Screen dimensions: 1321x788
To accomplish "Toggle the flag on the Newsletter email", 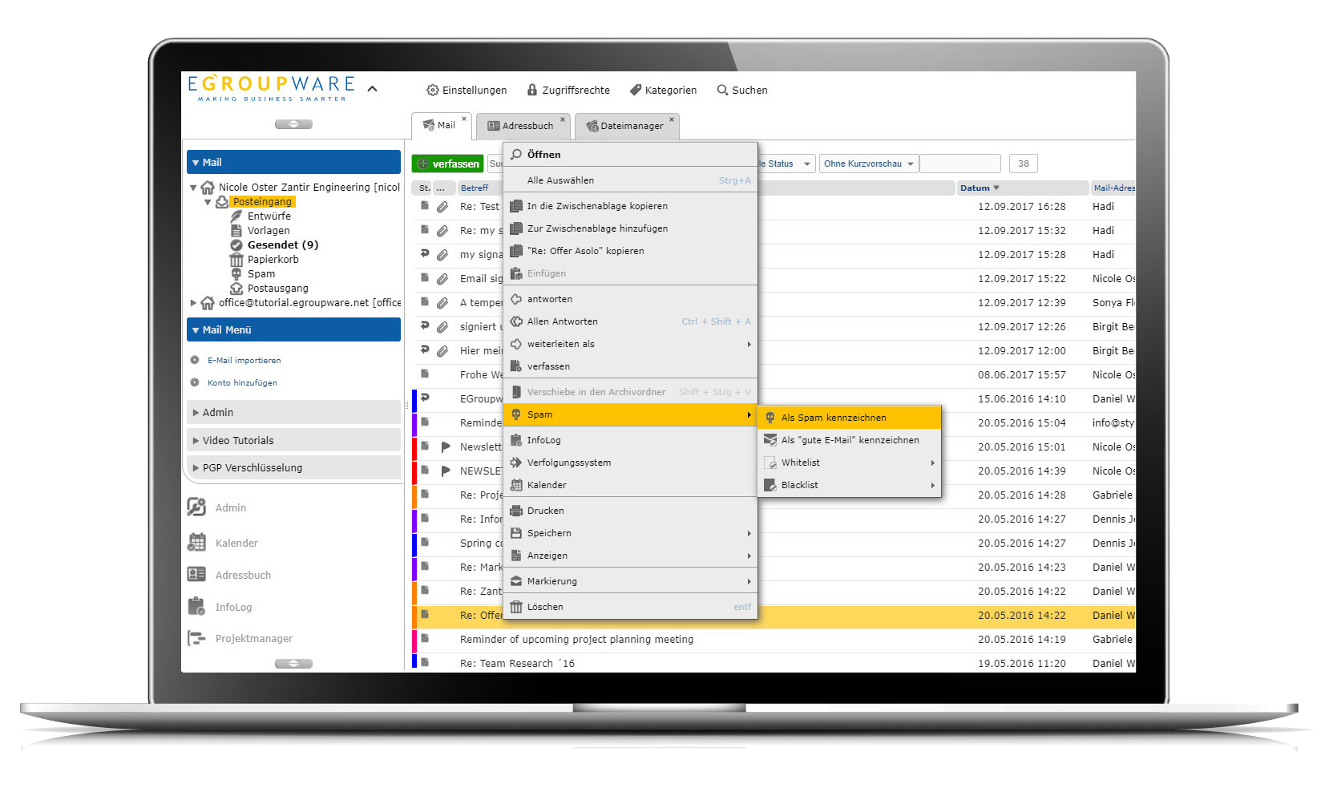I will click(x=446, y=447).
